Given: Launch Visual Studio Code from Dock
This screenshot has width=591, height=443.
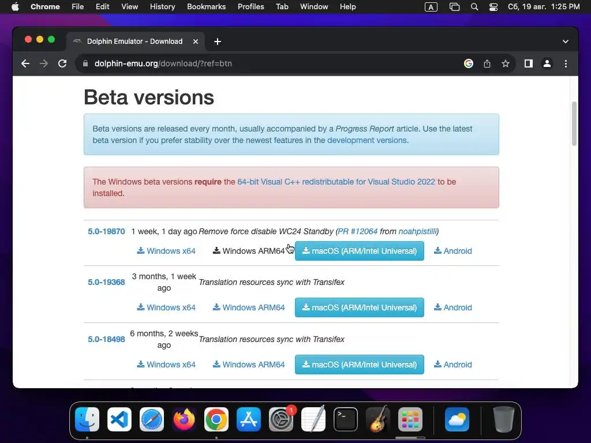Looking at the screenshot, I should point(119,419).
